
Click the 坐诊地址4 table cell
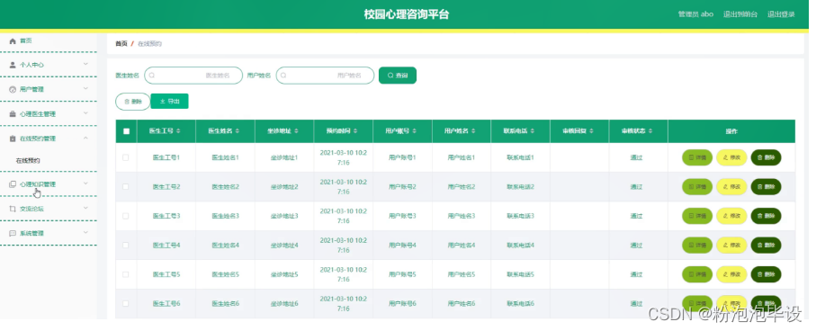pos(284,245)
